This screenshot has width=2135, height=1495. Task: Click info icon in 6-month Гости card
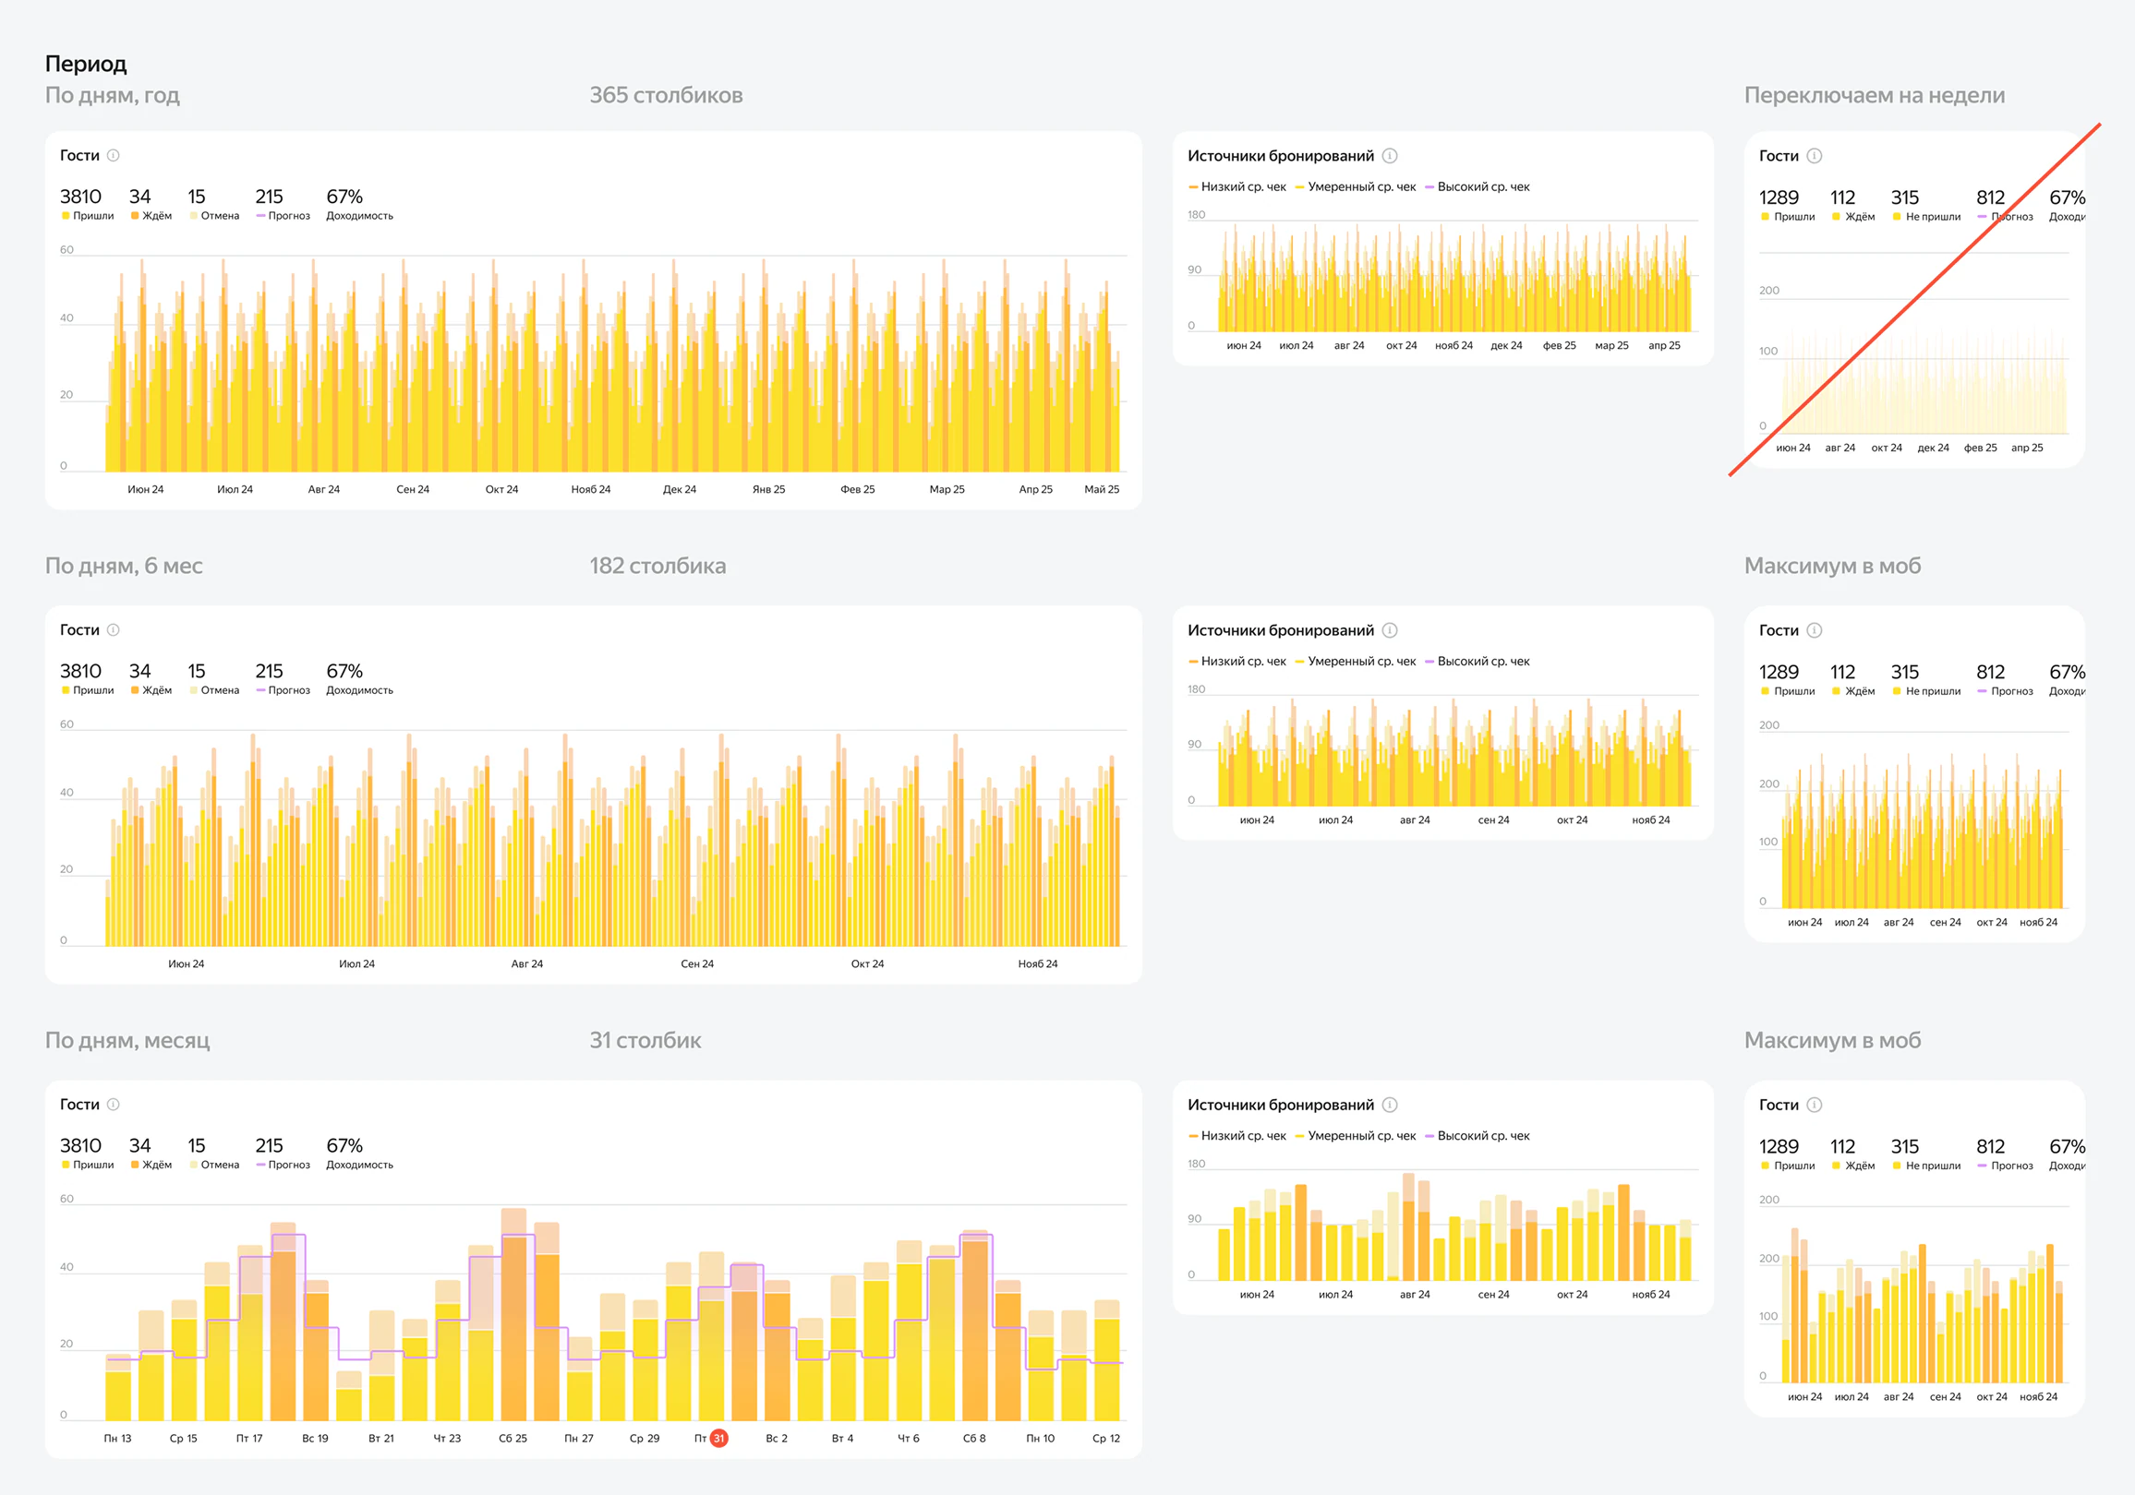point(114,630)
